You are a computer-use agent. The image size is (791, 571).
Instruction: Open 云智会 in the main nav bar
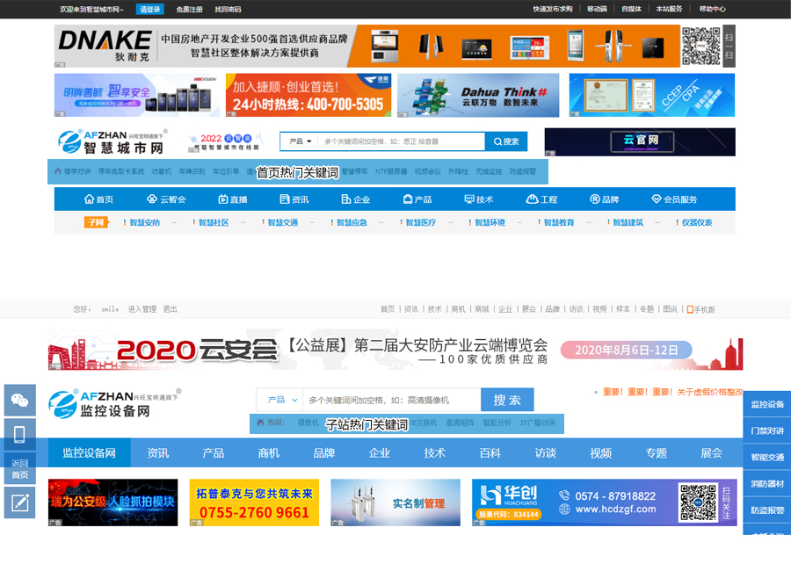coord(166,199)
